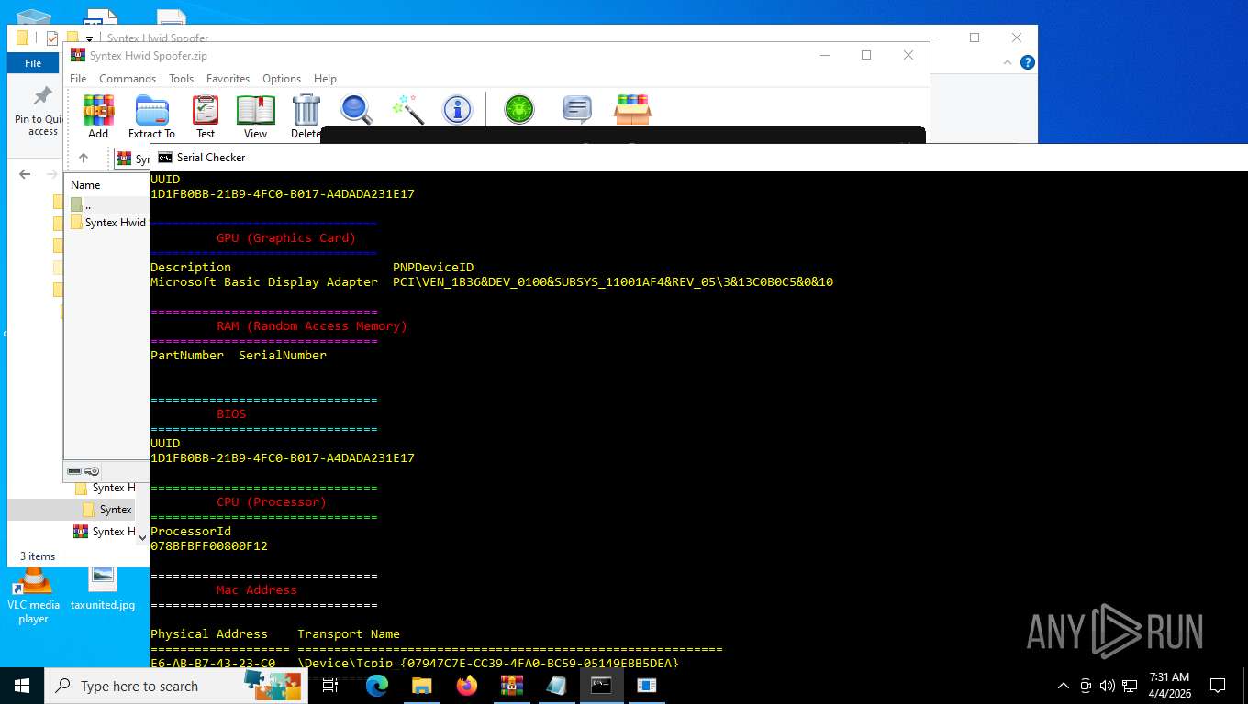Open Microsoft Edge from taskbar
Viewport: 1248px width, 704px height.
377,686
